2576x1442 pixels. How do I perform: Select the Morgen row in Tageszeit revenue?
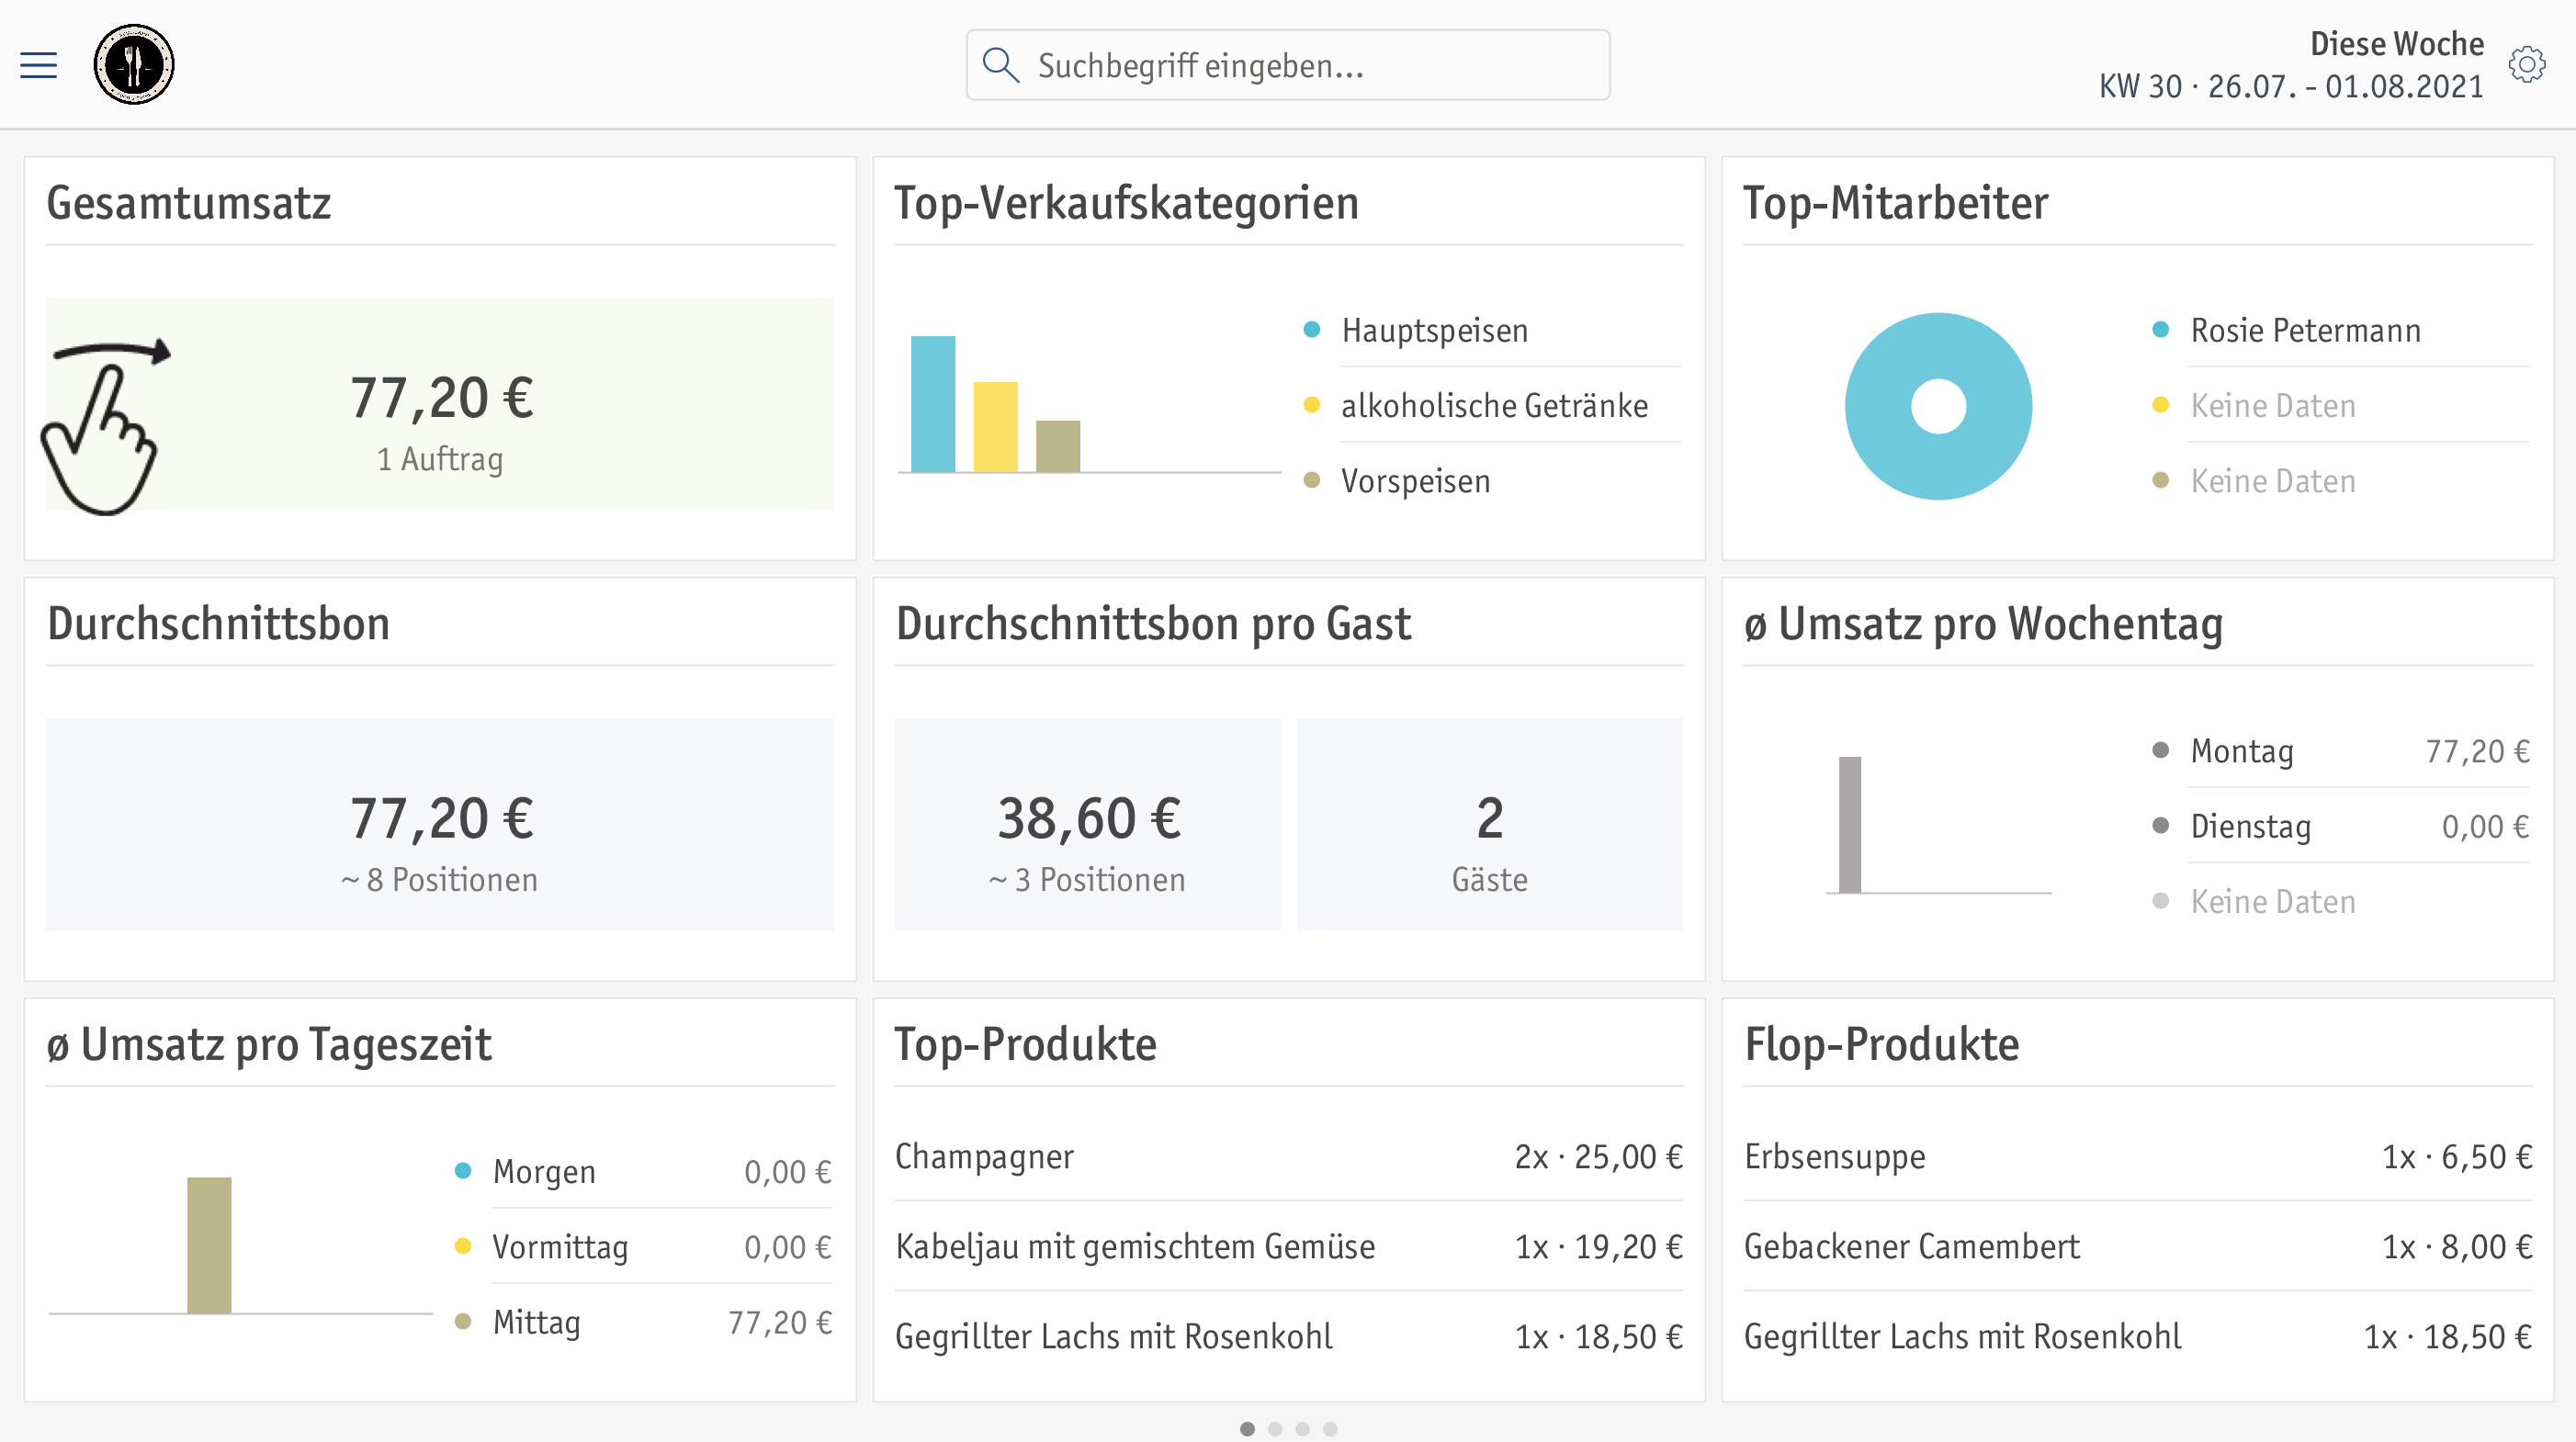pyautogui.click(x=642, y=1171)
